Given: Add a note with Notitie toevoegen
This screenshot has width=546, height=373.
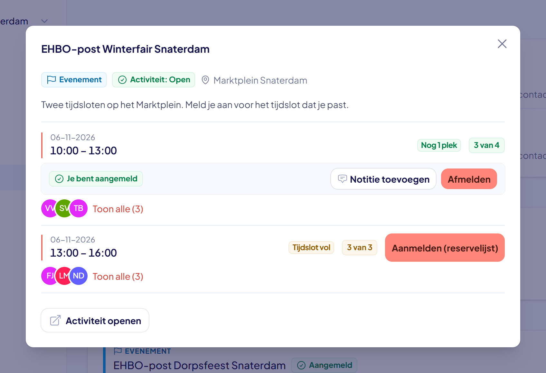Looking at the screenshot, I should [x=383, y=179].
